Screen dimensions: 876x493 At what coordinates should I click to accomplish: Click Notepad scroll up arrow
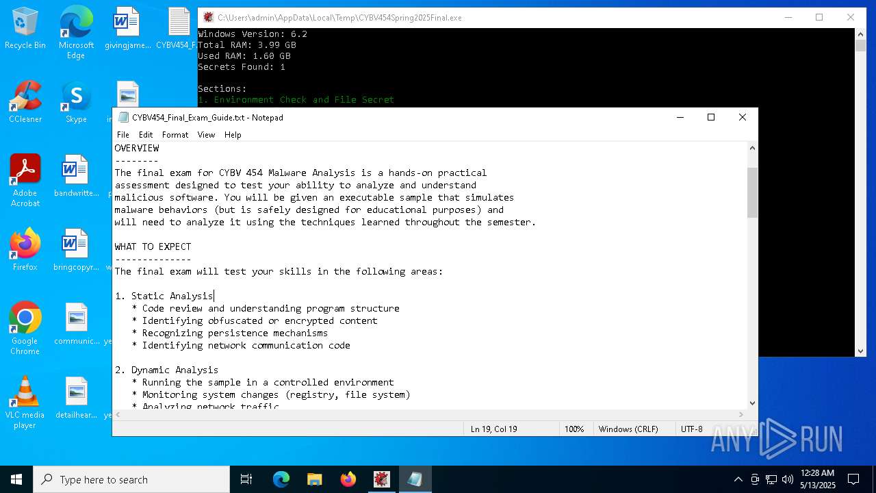752,148
